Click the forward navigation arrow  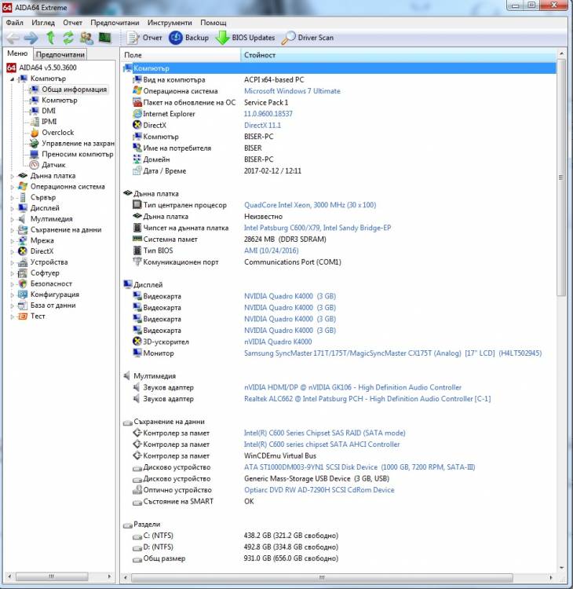tap(31, 38)
